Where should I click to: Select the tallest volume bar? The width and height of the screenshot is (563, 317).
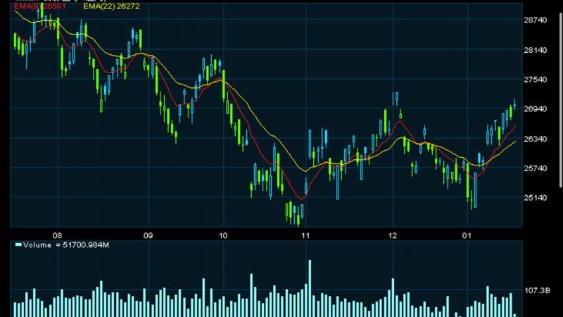(308, 289)
